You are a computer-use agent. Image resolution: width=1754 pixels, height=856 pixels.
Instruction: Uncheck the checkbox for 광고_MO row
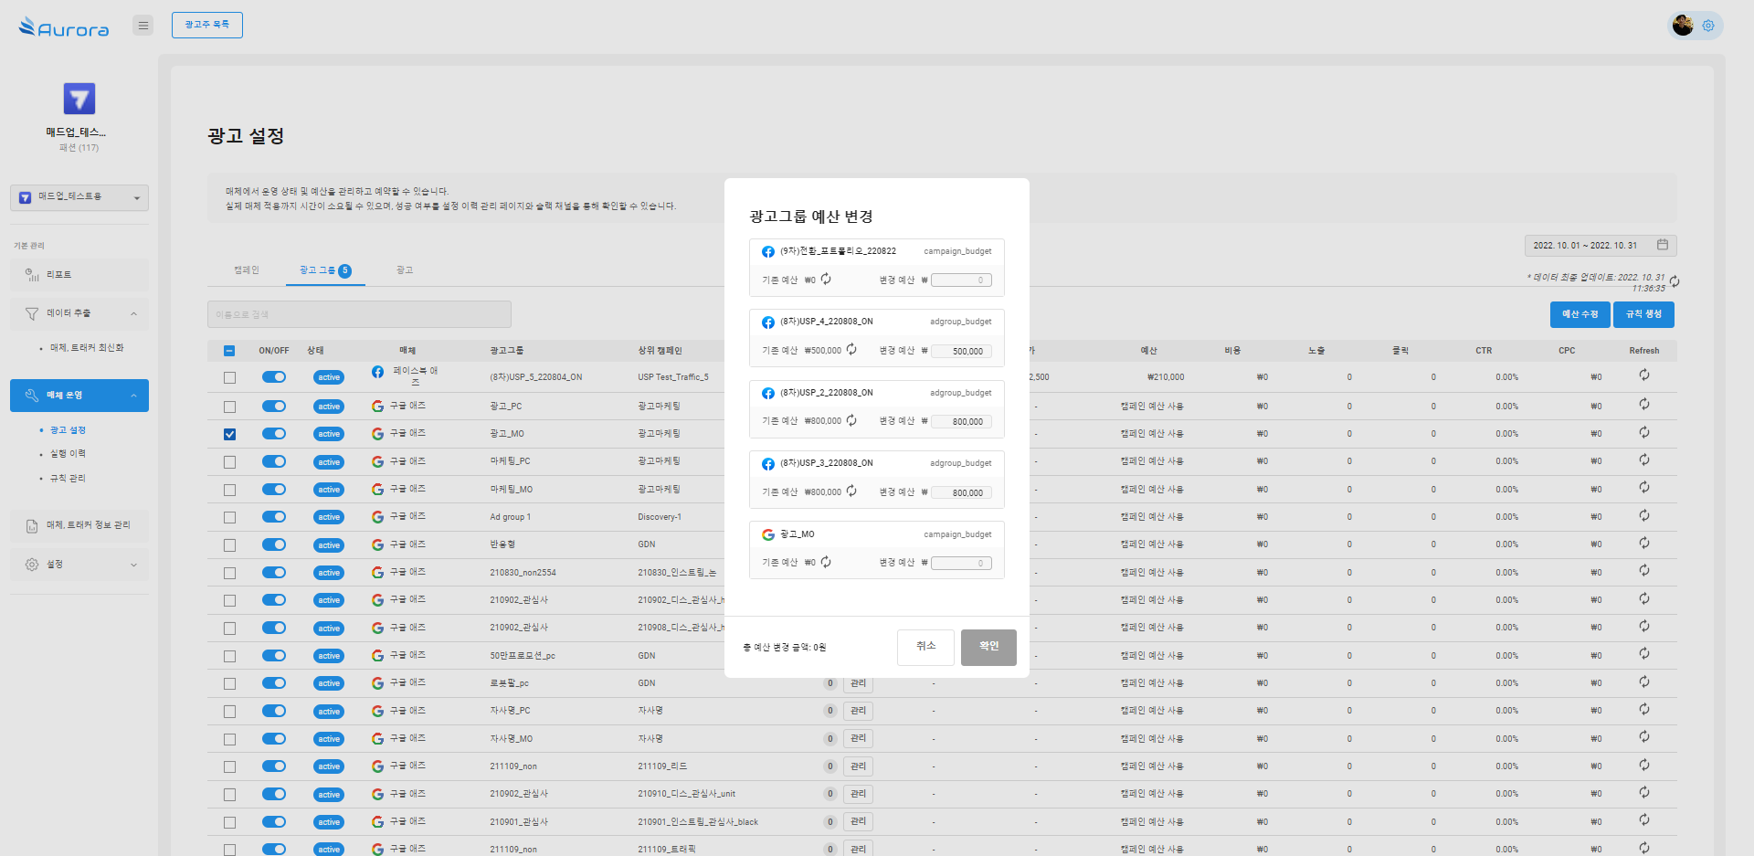(229, 434)
